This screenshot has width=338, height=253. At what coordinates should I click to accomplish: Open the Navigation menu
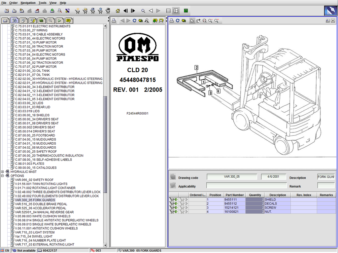point(28,3)
